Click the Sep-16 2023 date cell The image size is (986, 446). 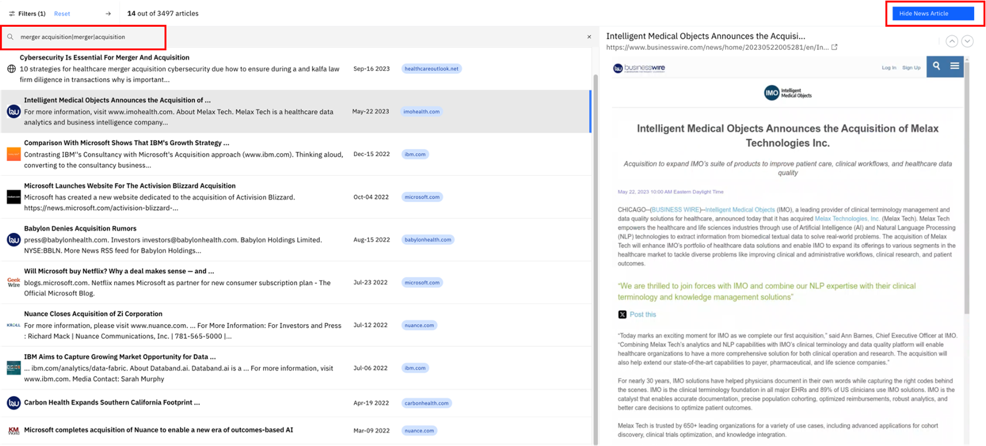pyautogui.click(x=371, y=69)
